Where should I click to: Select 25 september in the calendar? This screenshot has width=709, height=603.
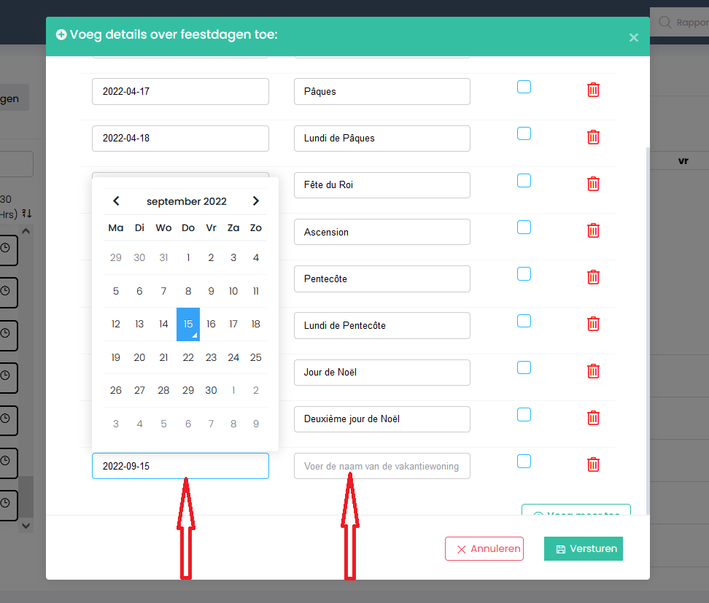(x=255, y=357)
